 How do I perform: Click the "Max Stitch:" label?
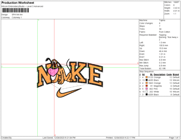(x=144, y=60)
